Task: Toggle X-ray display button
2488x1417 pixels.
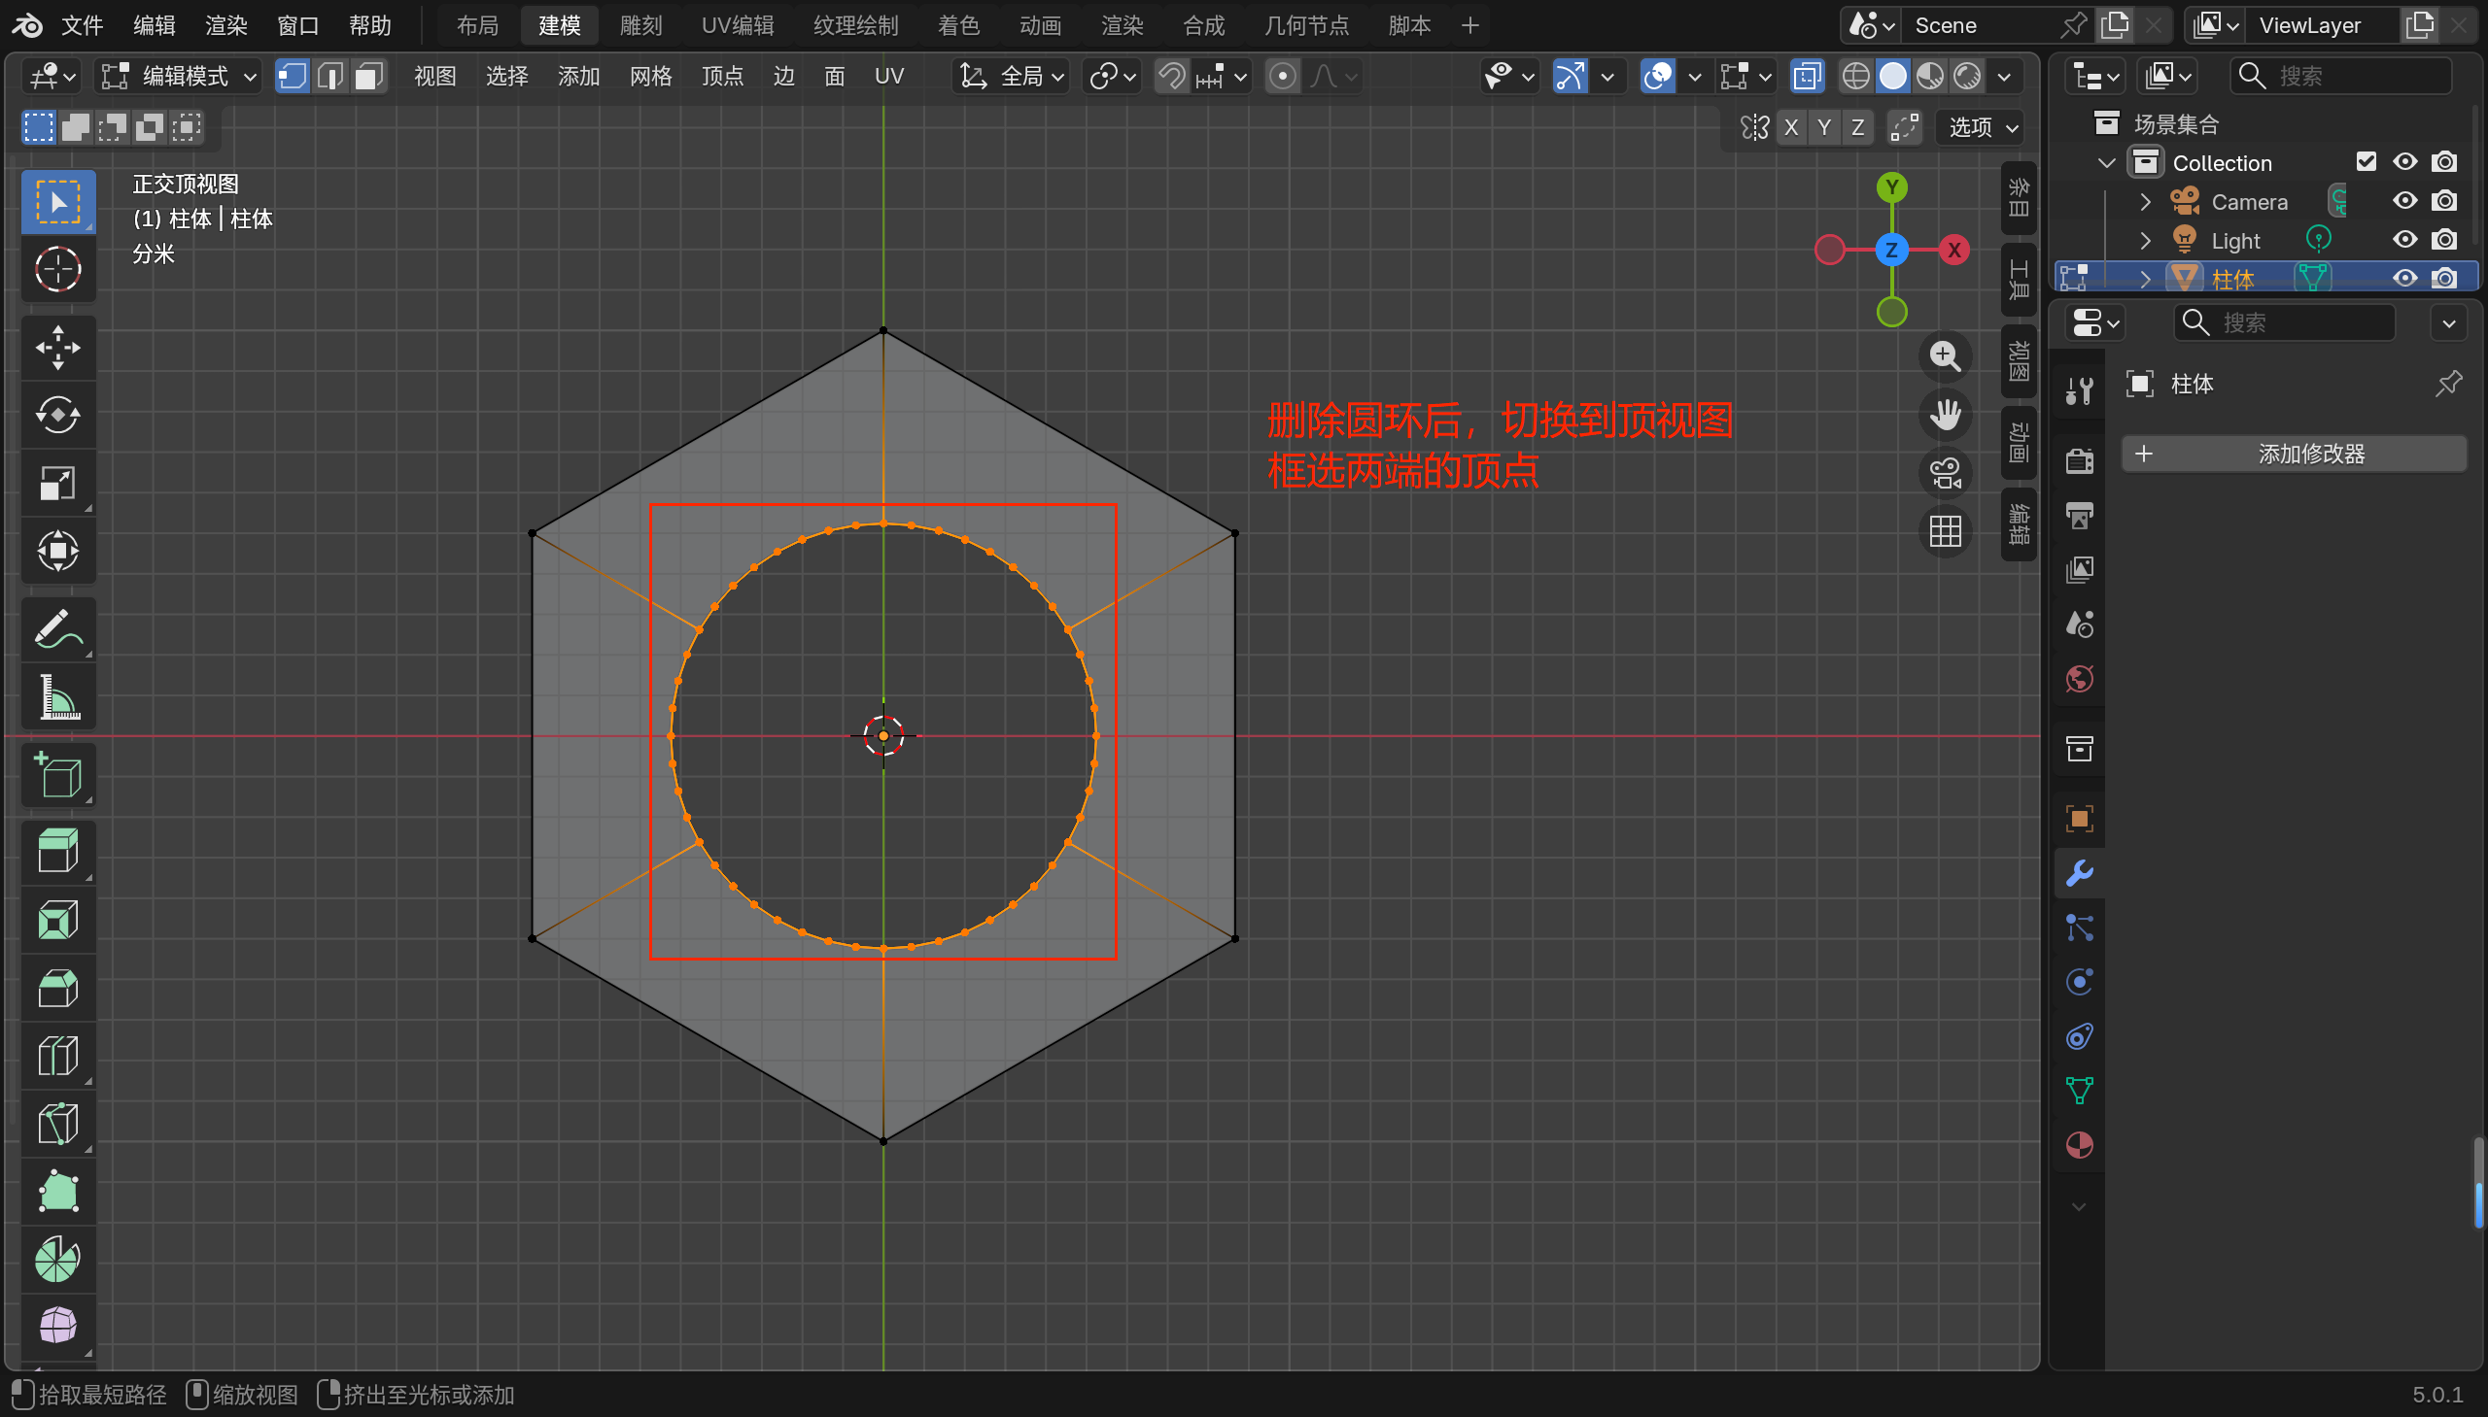Action: tap(1807, 76)
